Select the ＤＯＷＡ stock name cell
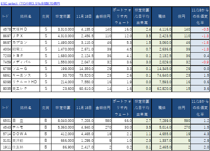This screenshot has width=210, height=151. click(26, 134)
